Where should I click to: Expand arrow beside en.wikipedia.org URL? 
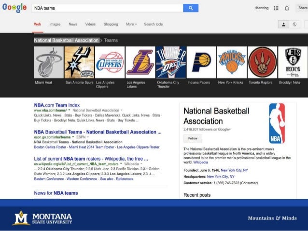click(121, 163)
